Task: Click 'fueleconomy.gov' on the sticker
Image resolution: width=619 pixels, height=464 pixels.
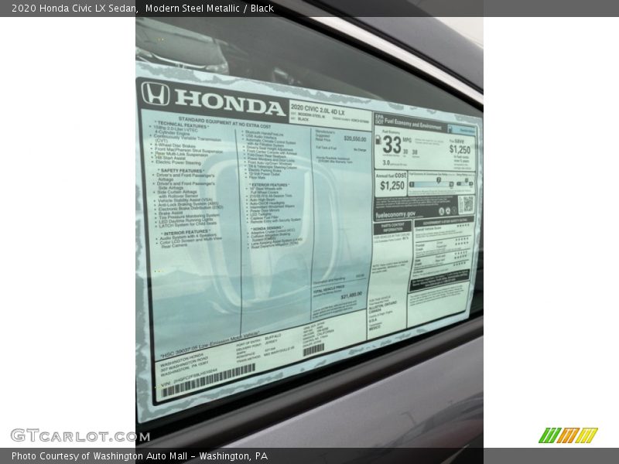Action: pyautogui.click(x=395, y=214)
